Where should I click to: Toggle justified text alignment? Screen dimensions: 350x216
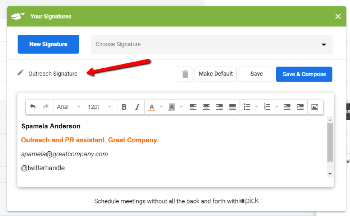(232, 107)
